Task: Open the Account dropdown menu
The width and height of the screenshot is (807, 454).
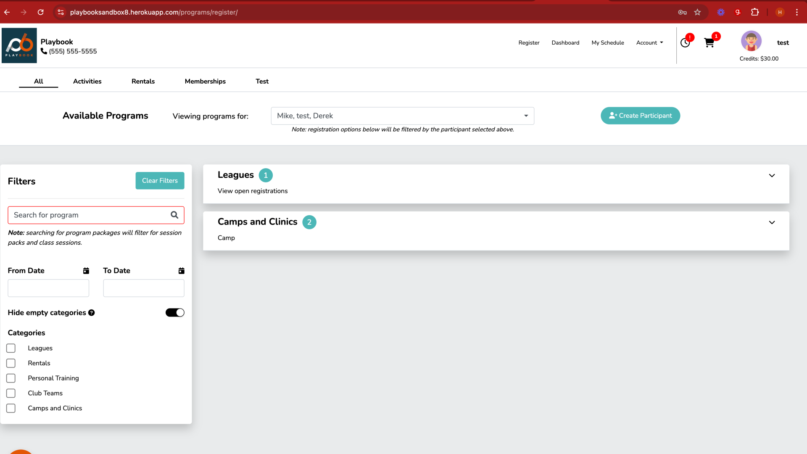Action: [649, 43]
